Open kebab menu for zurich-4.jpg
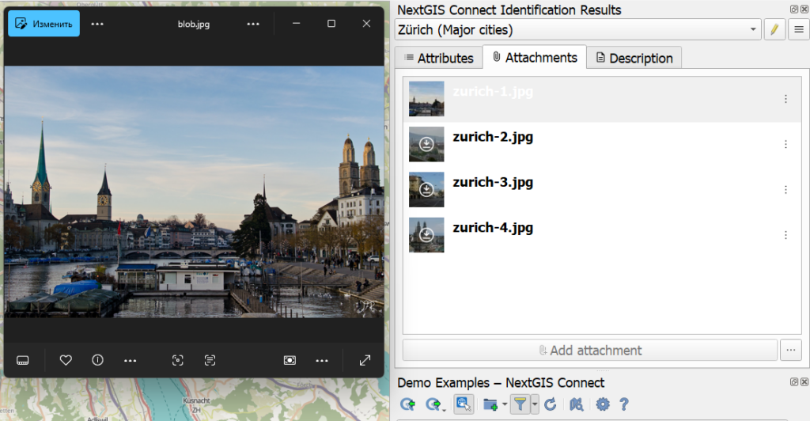The width and height of the screenshot is (810, 421). click(x=785, y=235)
